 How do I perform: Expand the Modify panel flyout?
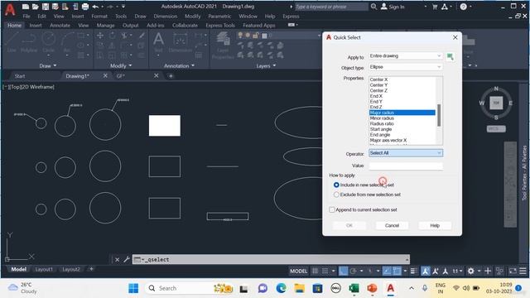click(x=121, y=66)
